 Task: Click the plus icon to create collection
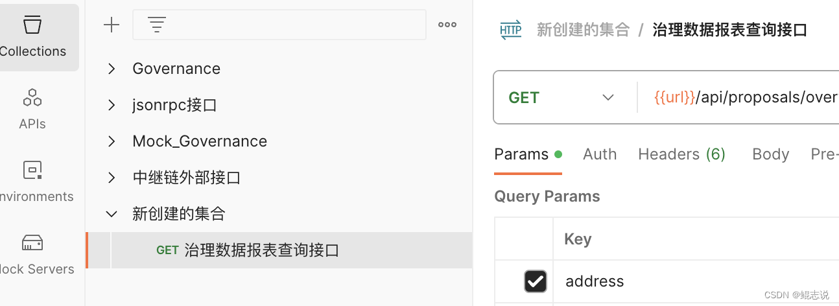coord(112,25)
